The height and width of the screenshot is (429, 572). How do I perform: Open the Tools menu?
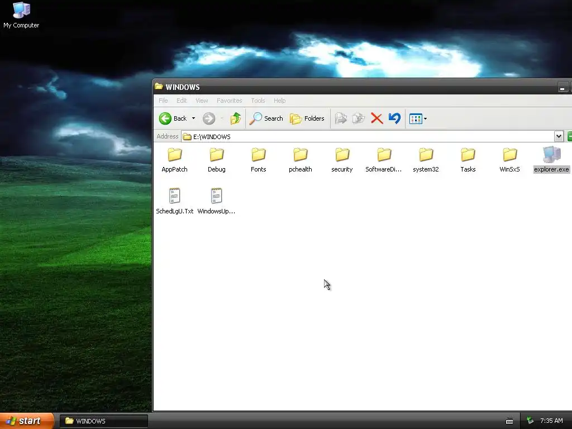[x=258, y=101]
